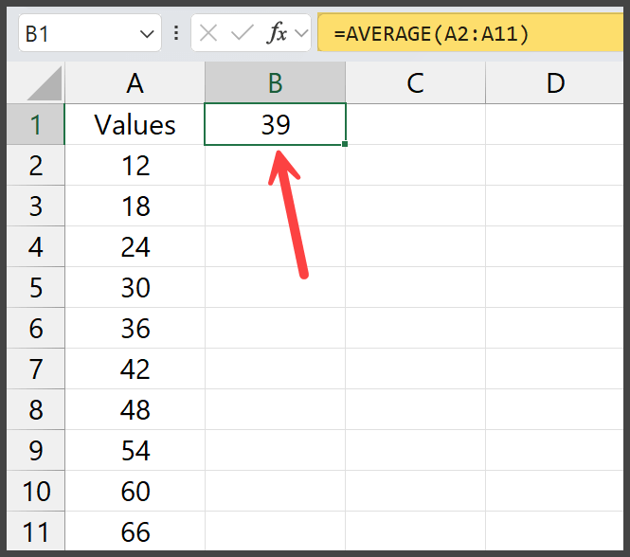Select column C header
Image resolution: width=630 pixels, height=557 pixels.
pos(416,82)
